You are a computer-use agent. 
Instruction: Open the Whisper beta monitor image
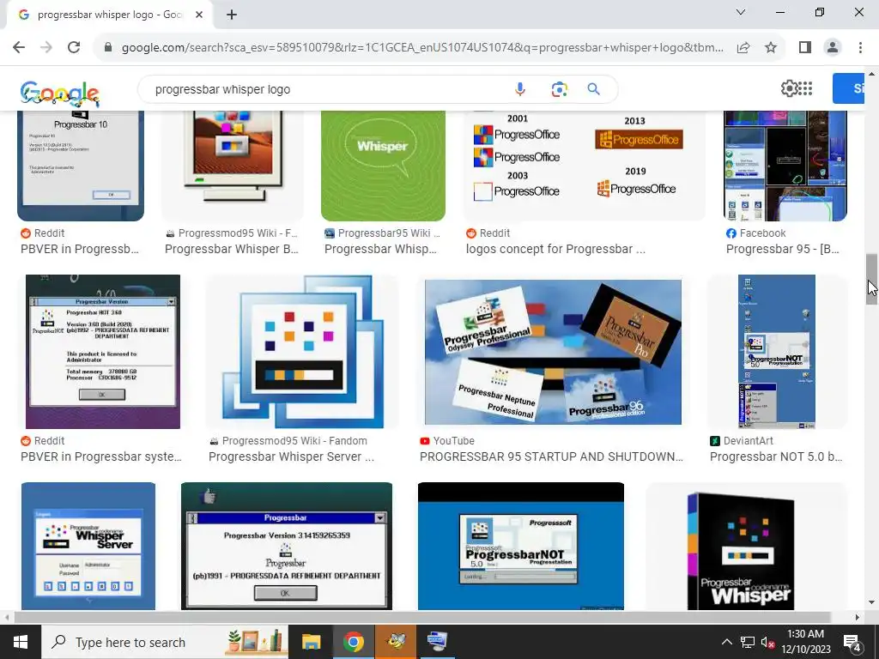(x=233, y=166)
